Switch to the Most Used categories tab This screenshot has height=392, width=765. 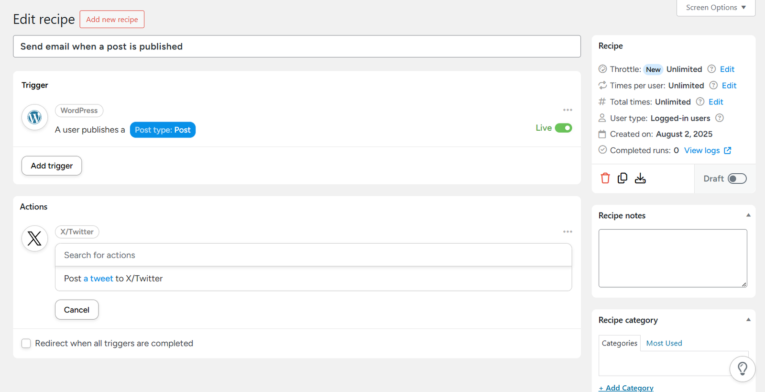tap(664, 343)
